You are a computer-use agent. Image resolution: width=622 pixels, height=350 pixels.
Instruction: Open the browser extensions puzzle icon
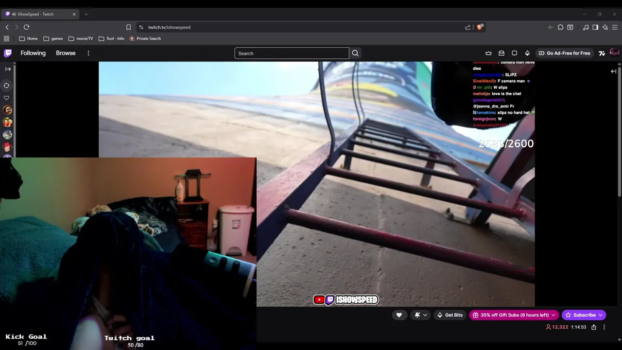click(x=560, y=27)
